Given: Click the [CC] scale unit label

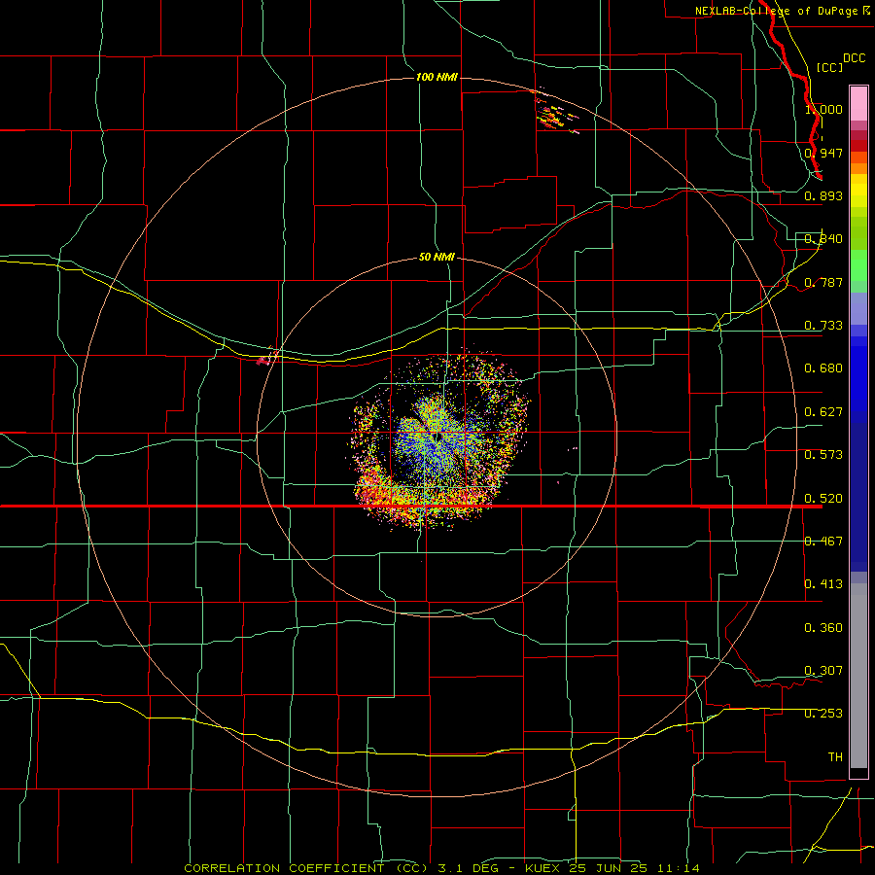Looking at the screenshot, I should [x=829, y=67].
